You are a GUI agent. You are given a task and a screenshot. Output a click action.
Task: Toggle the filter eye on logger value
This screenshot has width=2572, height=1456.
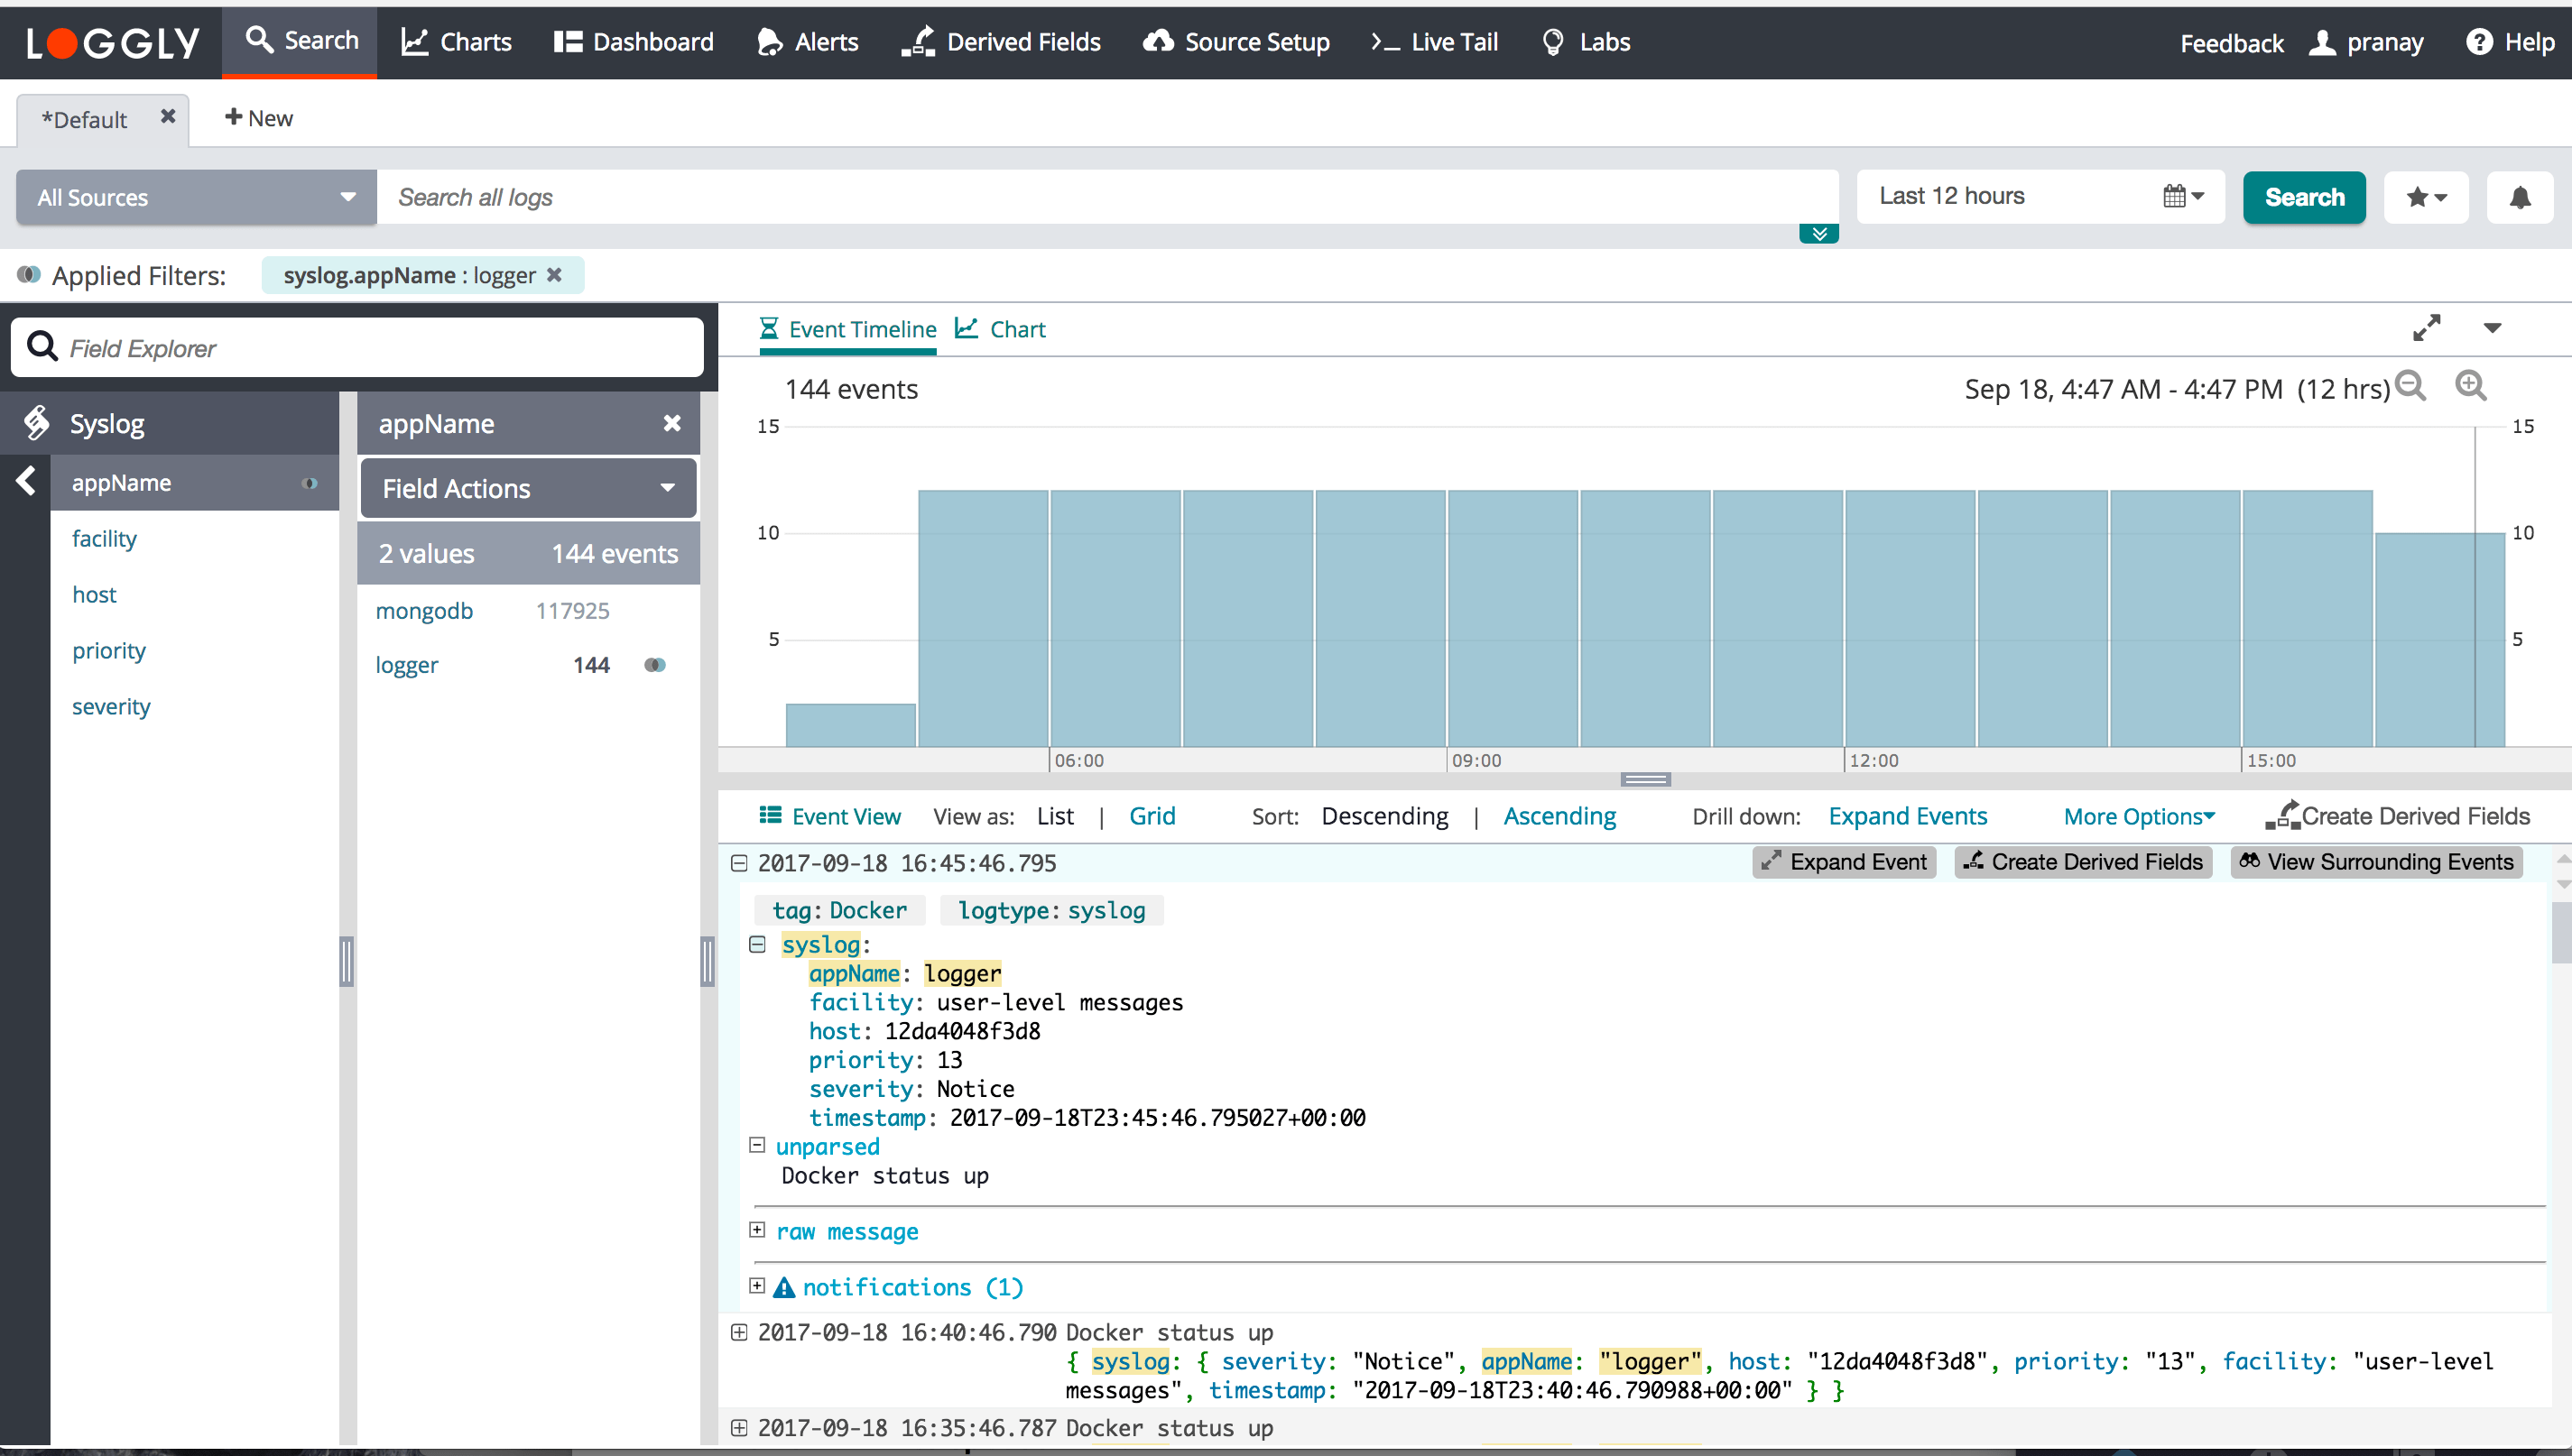[655, 664]
